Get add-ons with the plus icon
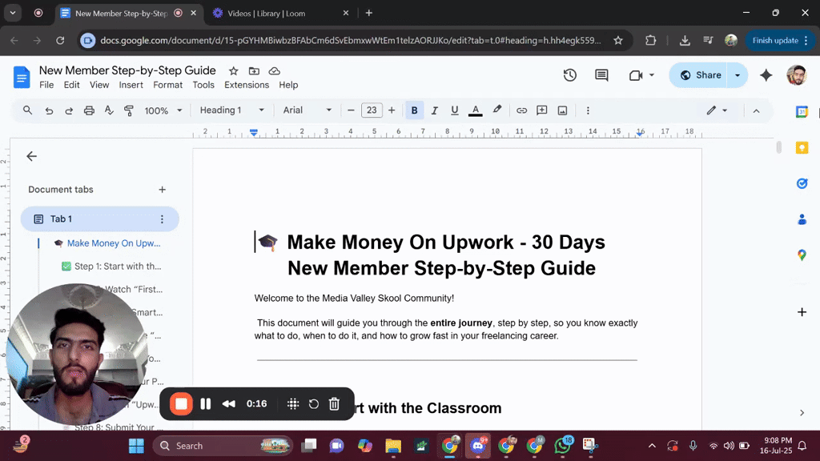This screenshot has height=461, width=820. tap(802, 312)
